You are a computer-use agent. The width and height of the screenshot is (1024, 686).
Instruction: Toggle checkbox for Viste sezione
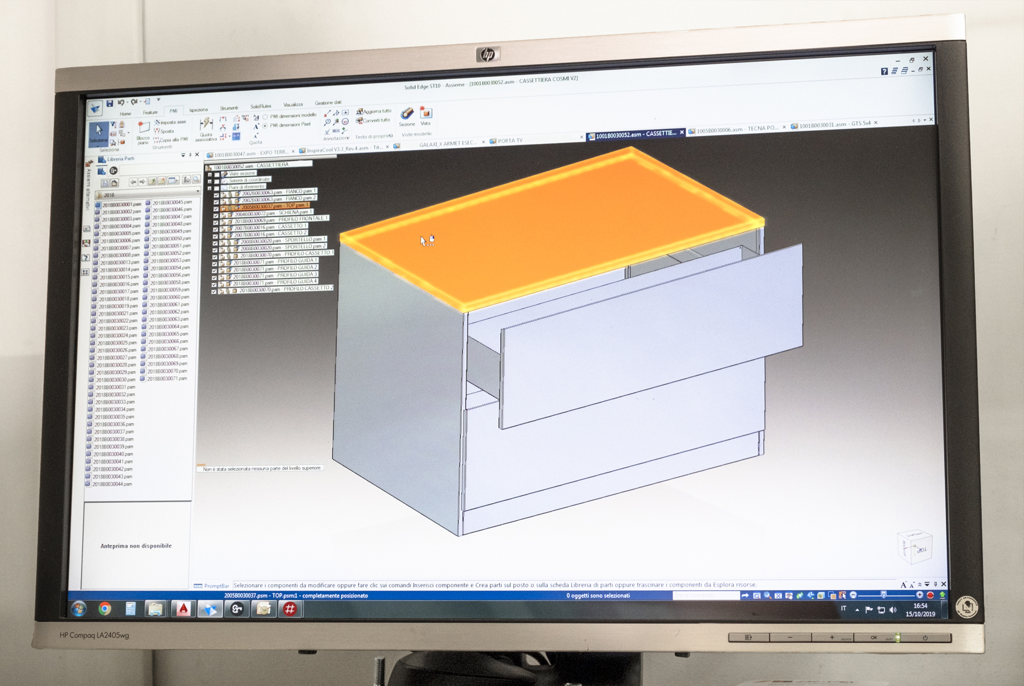click(217, 175)
